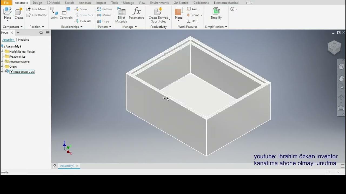The width and height of the screenshot is (346, 194).
Task: Open the Get Started ribbon tab
Action: click(x=181, y=3)
